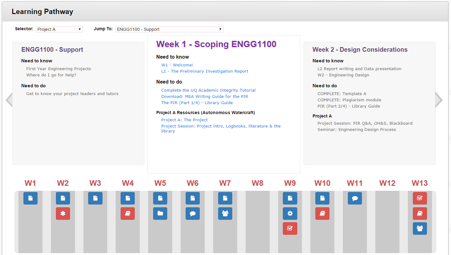This screenshot has width=451, height=255.
Task: Open Download: MEA Writing Guide for the PIR
Action: coord(205,97)
